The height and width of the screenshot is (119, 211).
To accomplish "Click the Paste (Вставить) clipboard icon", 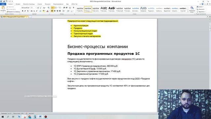I will coord(3,8).
